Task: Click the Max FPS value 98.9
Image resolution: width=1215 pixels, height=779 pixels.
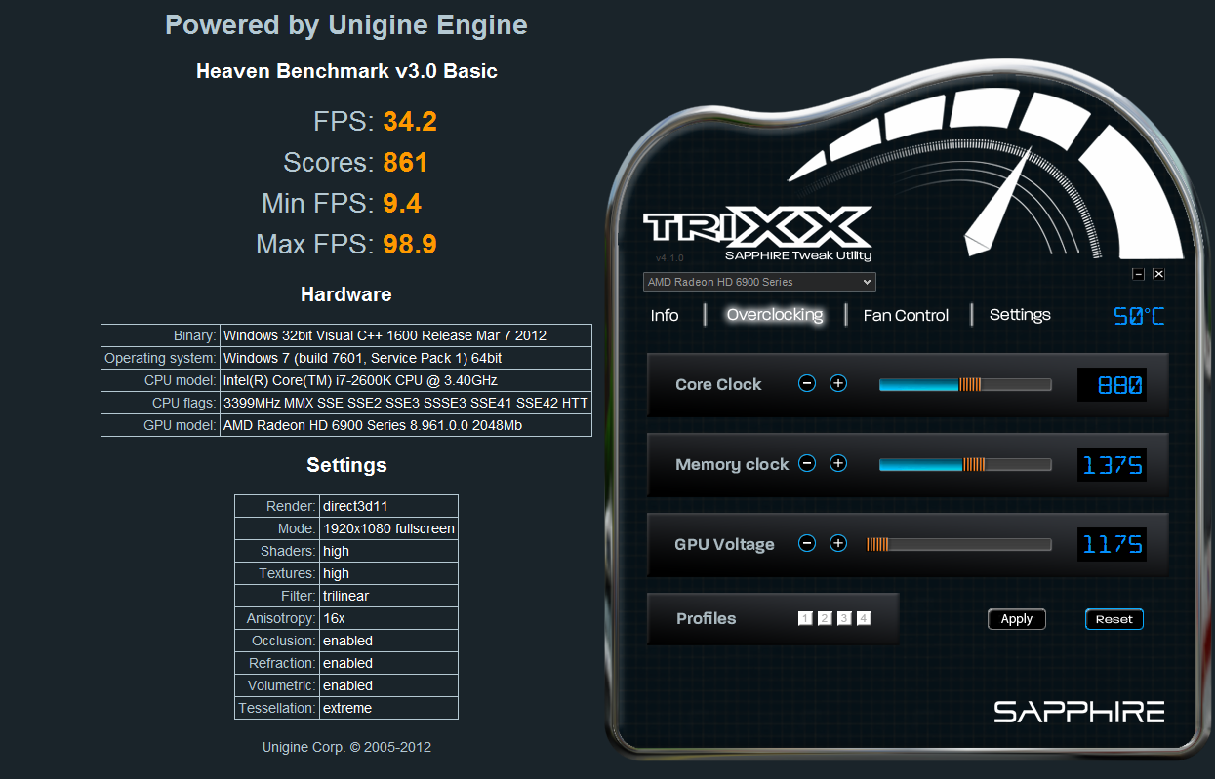Action: 410,244
